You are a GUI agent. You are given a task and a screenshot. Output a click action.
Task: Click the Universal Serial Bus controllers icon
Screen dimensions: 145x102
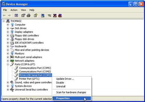(12, 90)
